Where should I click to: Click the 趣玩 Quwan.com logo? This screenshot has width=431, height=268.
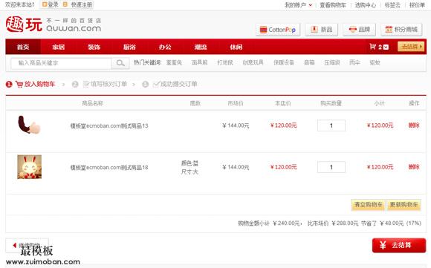pos(54,24)
